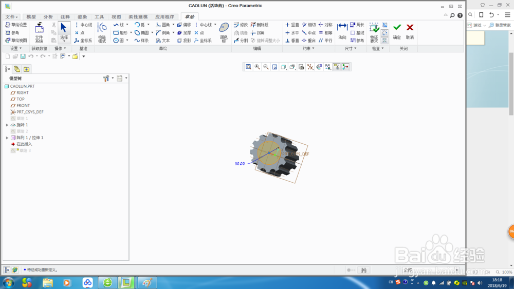Expand the 阵列 1 / 拉伸 1 node
Screen dimensions: 514x289
tap(7, 138)
